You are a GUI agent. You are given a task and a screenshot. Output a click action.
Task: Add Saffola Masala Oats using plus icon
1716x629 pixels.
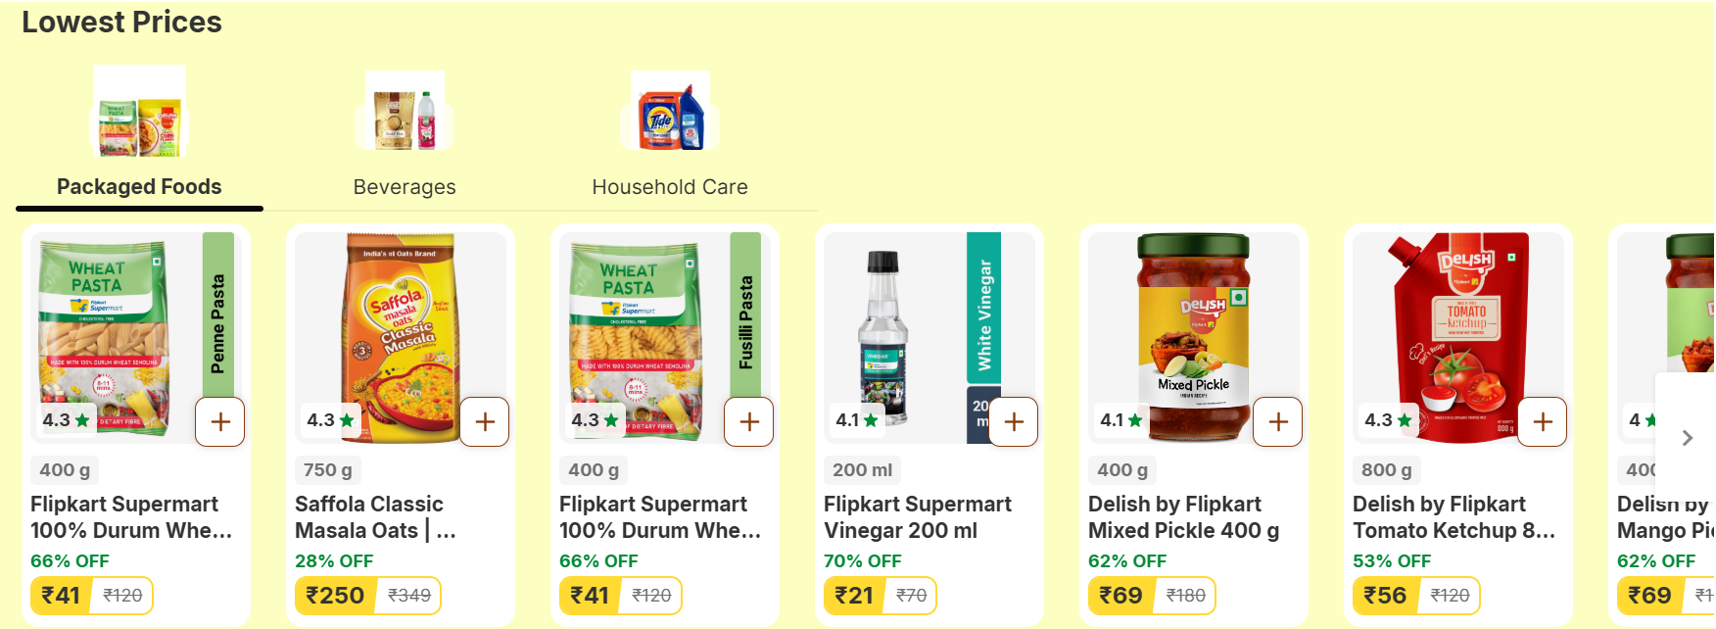click(485, 422)
